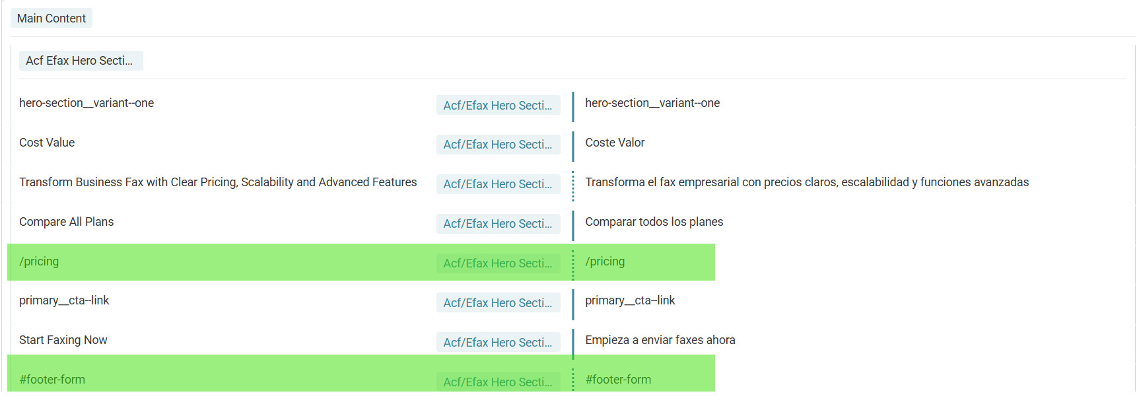Click the tag beside primary__cta--link source
This screenshot has height=414, width=1137.
[498, 303]
